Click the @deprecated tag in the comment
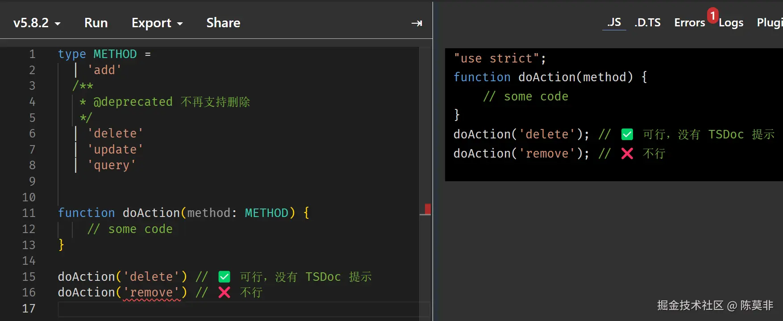The image size is (783, 321). tap(133, 102)
